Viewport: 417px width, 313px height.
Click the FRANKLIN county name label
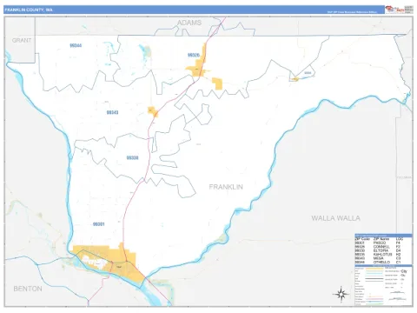coord(226,187)
